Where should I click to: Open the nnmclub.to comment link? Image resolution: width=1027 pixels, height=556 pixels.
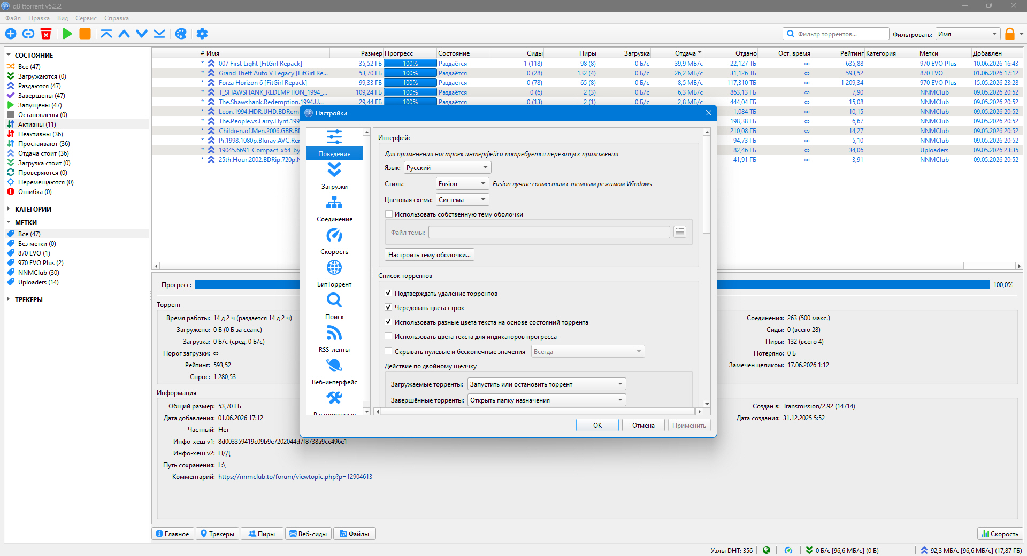pos(295,477)
